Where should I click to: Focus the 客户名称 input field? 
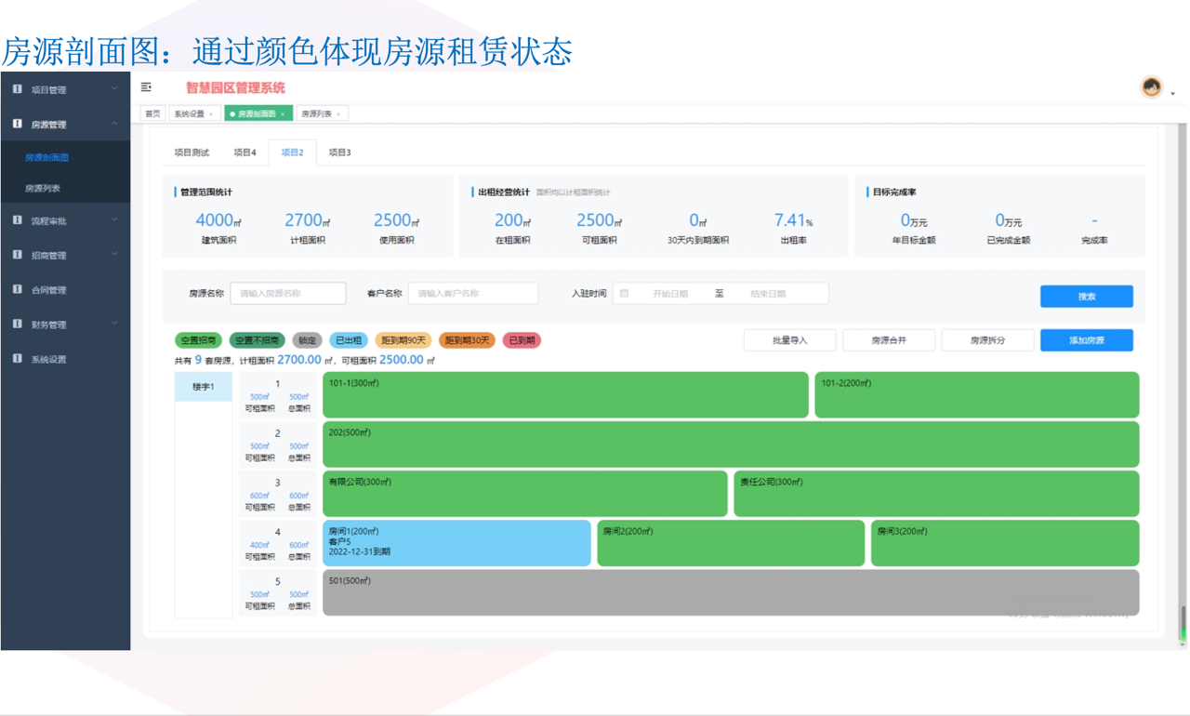pos(473,294)
